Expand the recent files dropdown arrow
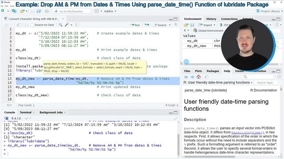 coord(27,11)
